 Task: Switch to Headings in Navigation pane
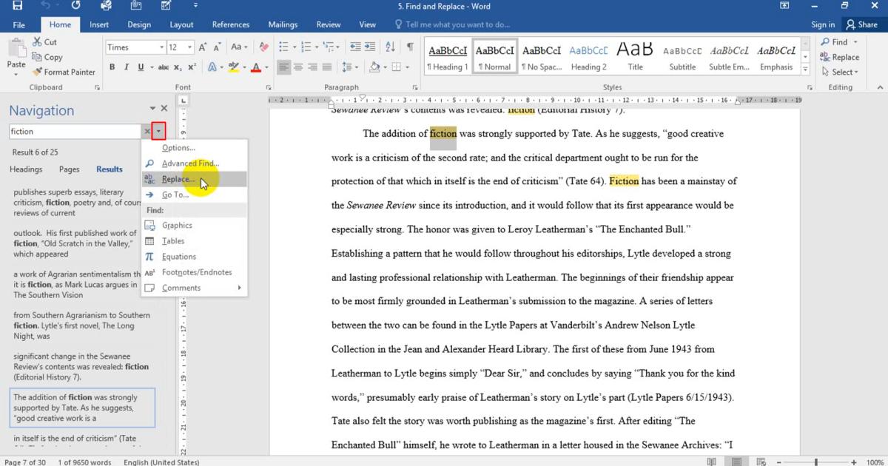[x=26, y=169]
